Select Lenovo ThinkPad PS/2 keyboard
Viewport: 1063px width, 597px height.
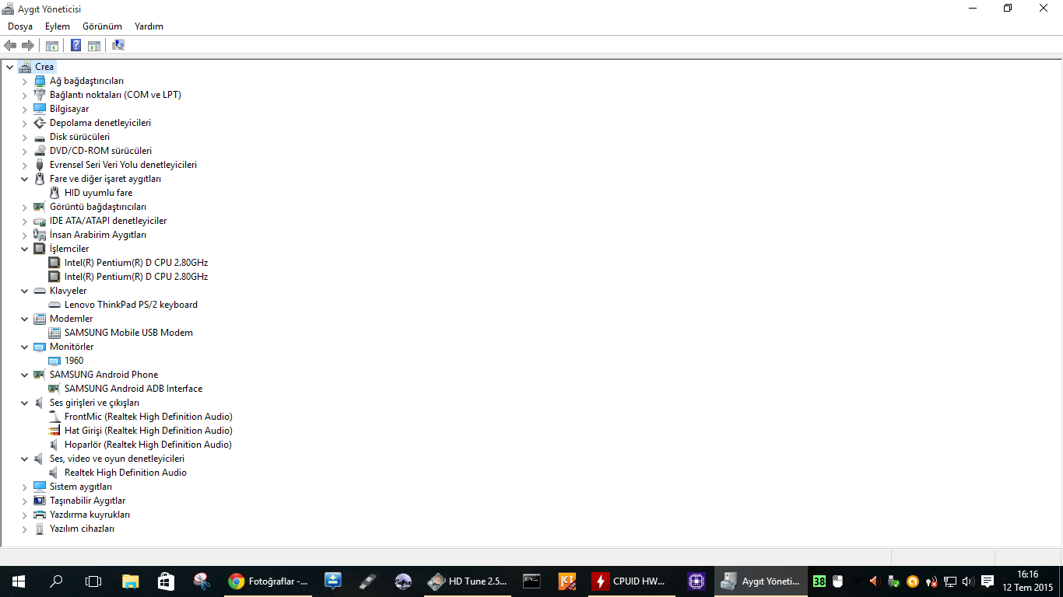131,305
